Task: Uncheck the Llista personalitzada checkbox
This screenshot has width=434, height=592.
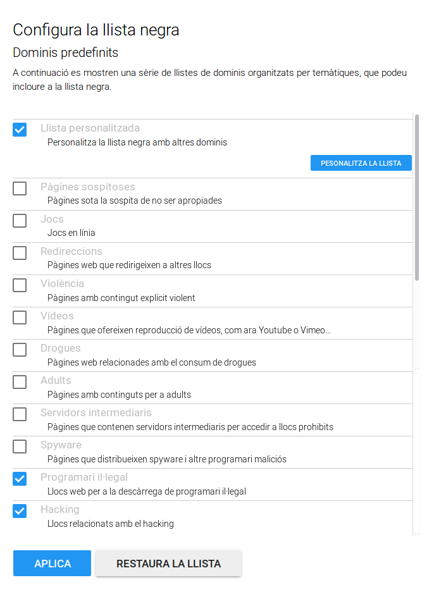Action: click(x=20, y=130)
